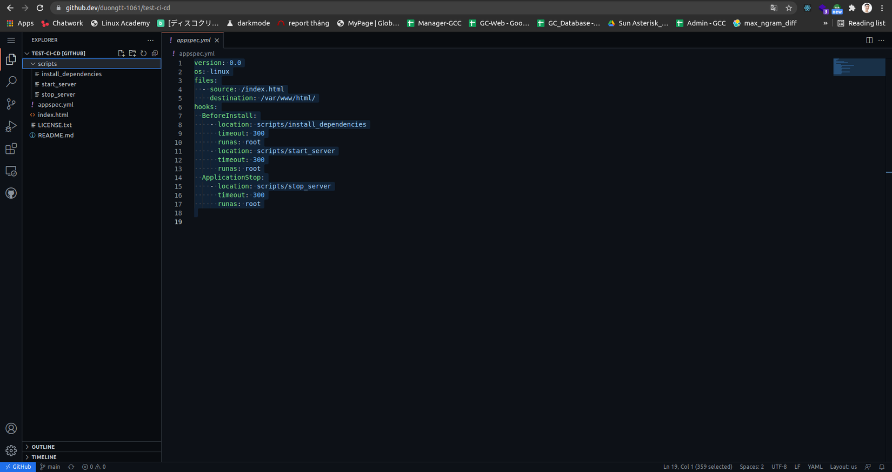Select the appspec.yml editor tab
The height and width of the screenshot is (472, 892).
pos(193,41)
